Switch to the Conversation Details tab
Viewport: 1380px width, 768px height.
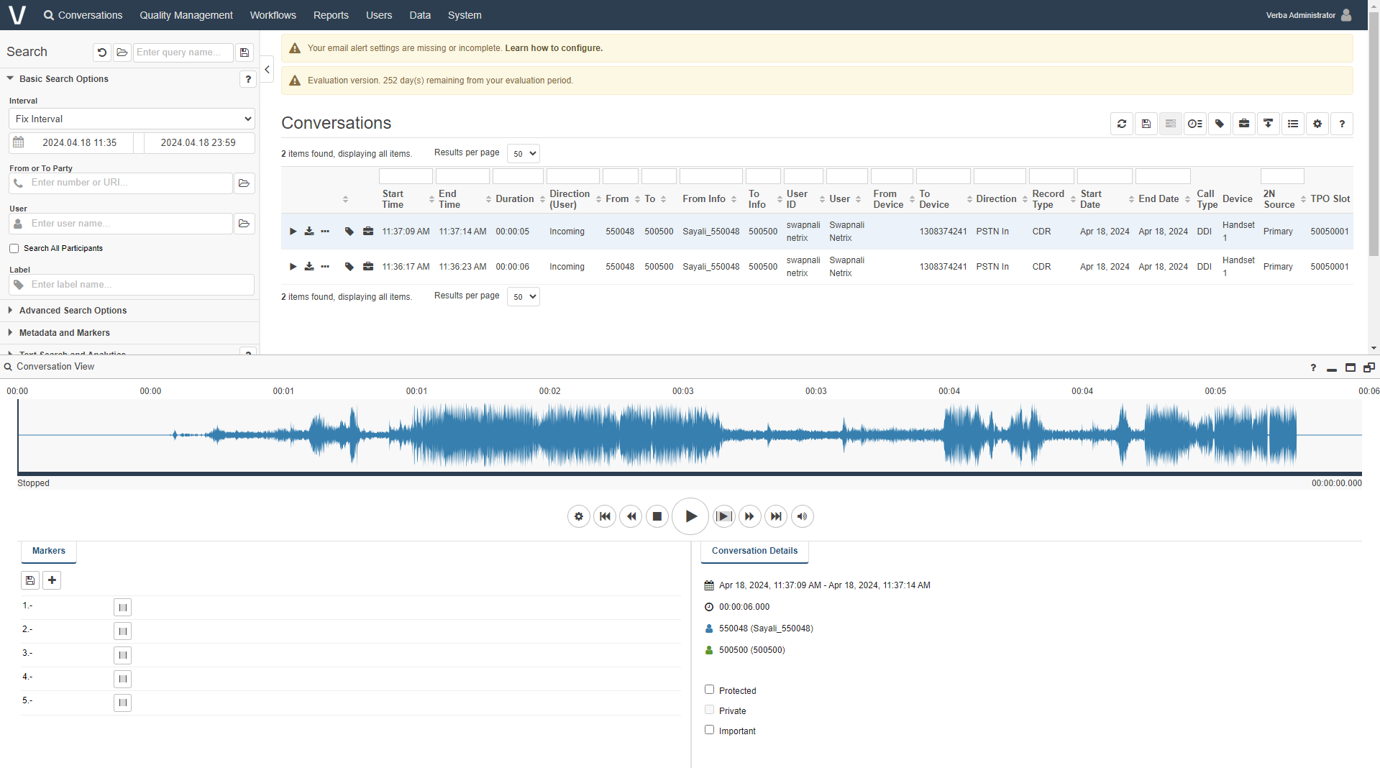point(755,551)
